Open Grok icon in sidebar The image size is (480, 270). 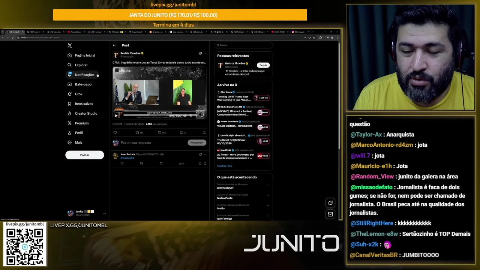coord(69,94)
